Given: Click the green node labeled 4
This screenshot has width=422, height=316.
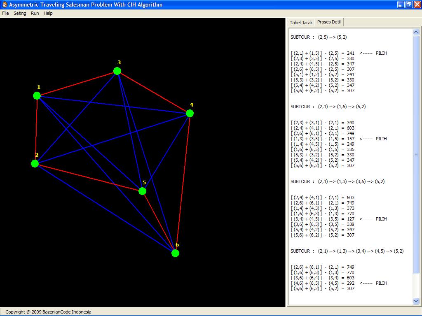Looking at the screenshot, I should tap(190, 113).
